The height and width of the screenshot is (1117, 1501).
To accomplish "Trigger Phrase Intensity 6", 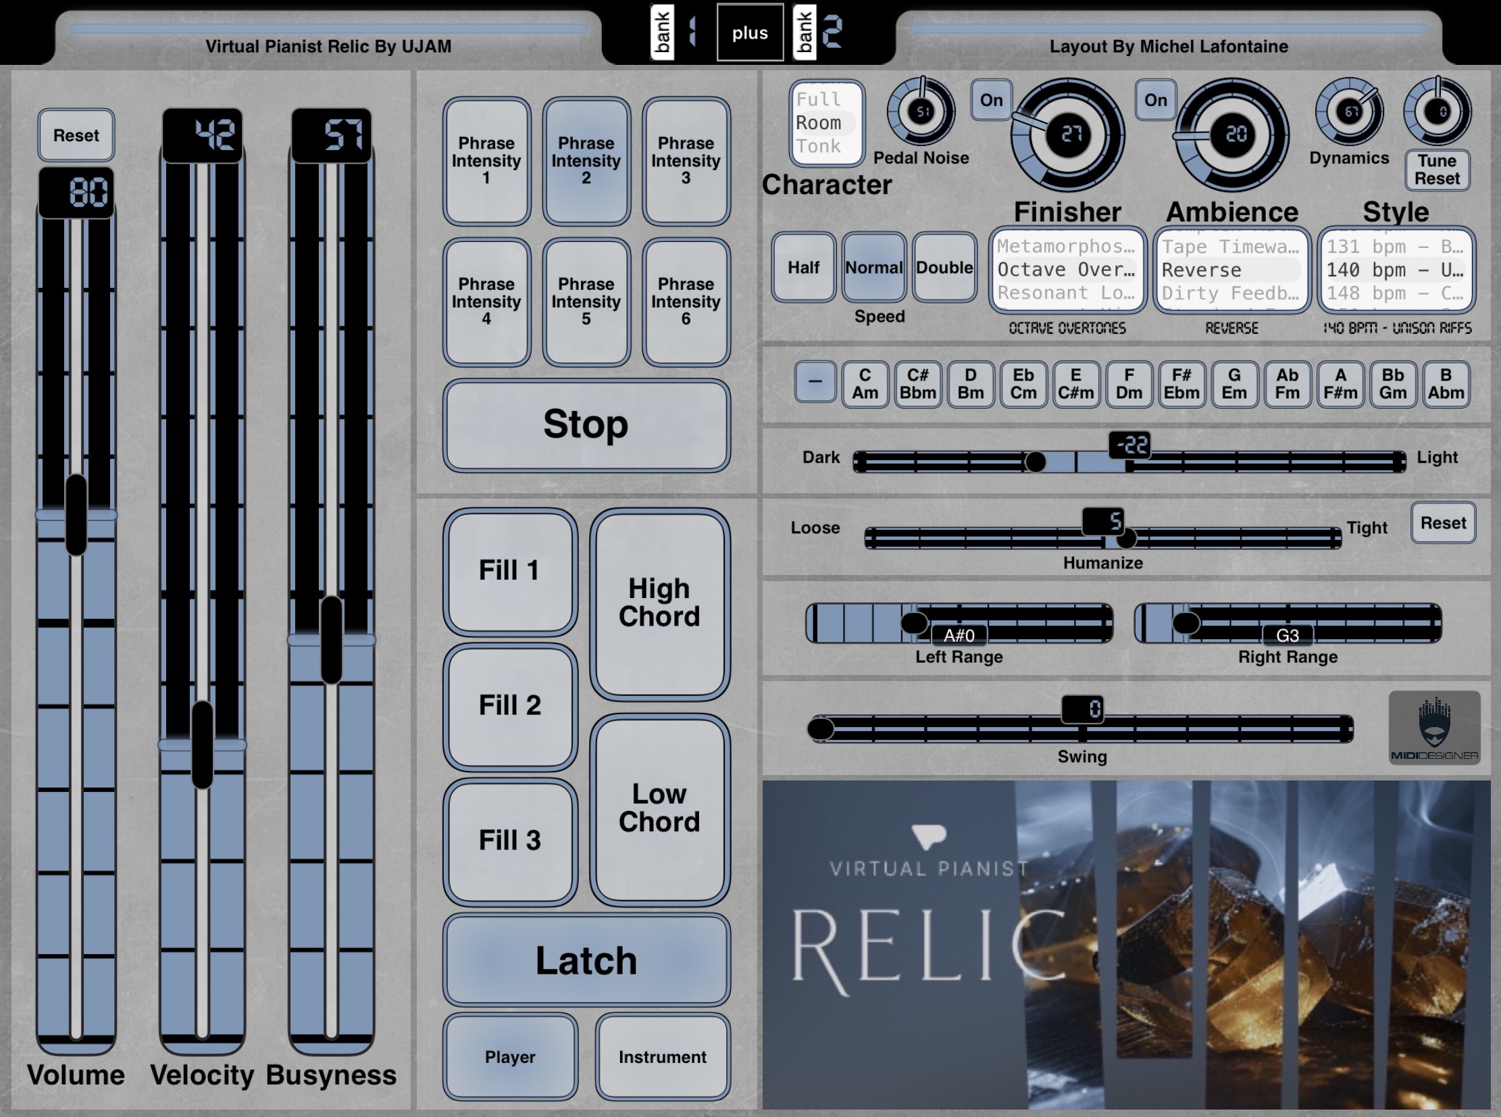I will point(686,301).
